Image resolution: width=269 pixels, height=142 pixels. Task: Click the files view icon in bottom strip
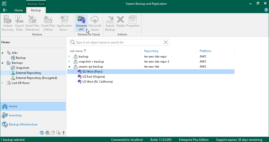tap(53, 133)
